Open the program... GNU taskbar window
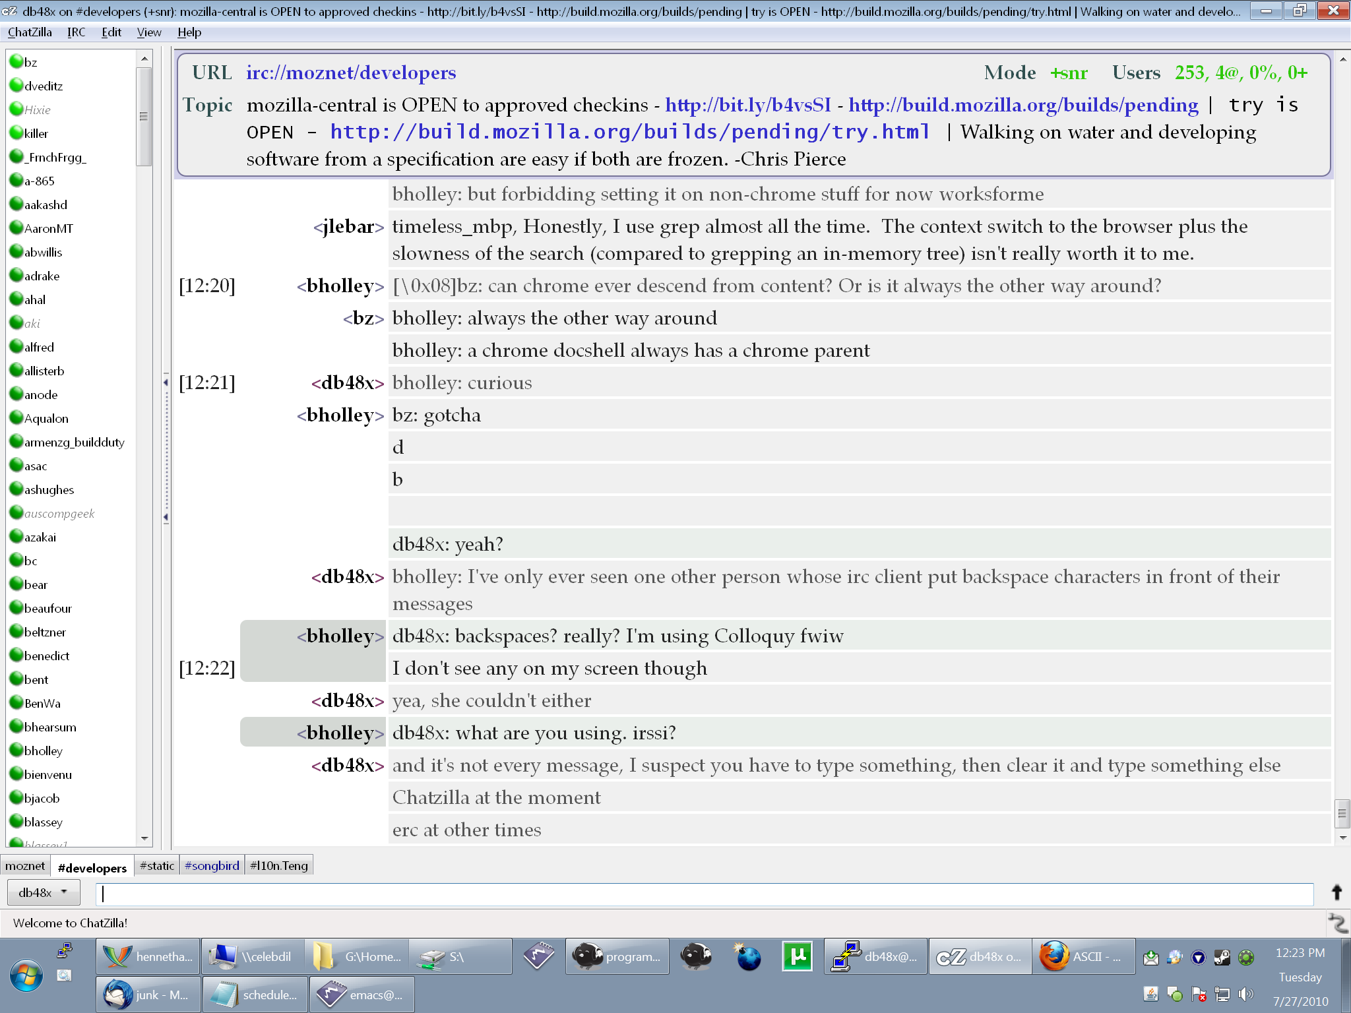The height and width of the screenshot is (1013, 1351). (617, 956)
